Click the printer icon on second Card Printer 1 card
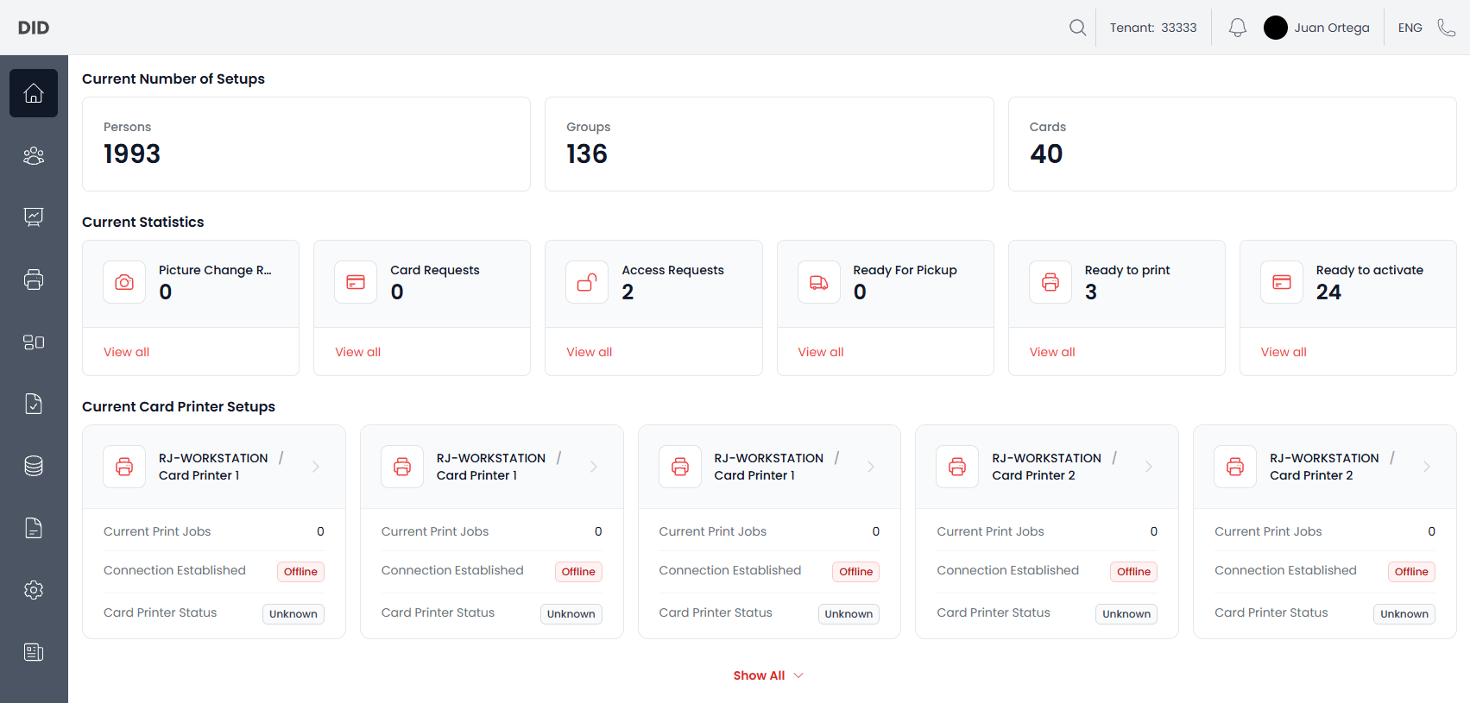 (402, 467)
